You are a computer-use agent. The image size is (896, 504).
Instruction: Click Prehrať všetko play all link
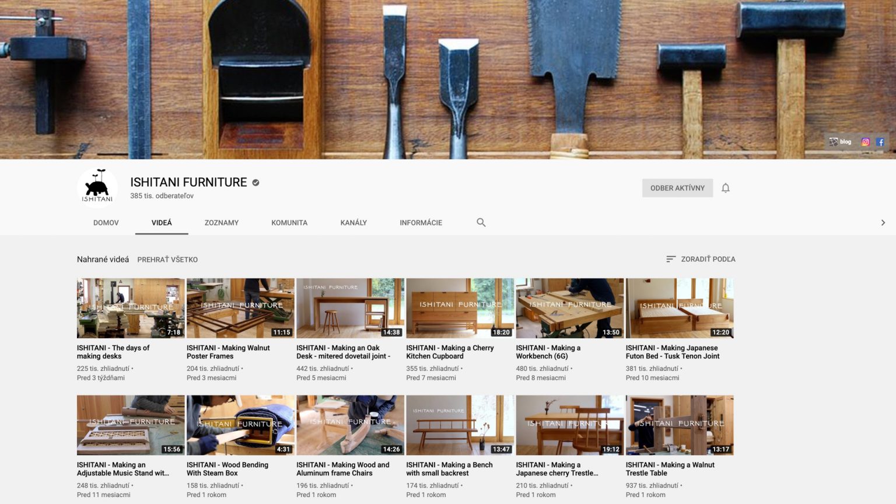pyautogui.click(x=167, y=260)
